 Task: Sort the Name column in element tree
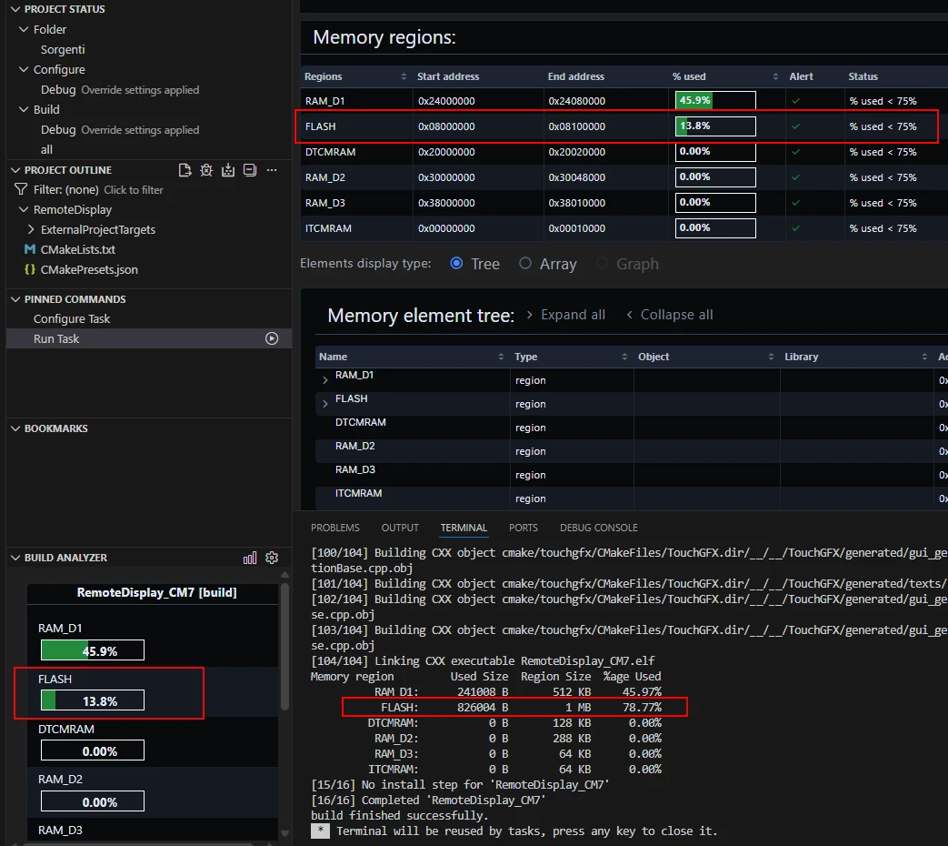[501, 357]
